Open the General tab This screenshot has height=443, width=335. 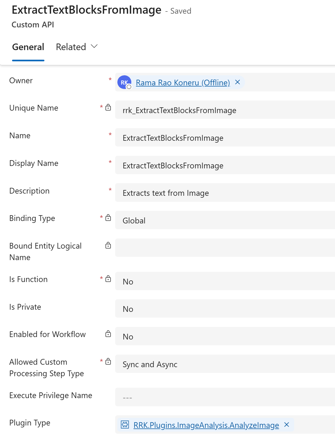tap(28, 47)
